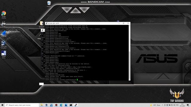The image size is (191, 107).
Task: Click the PuTTY scrollbar down arrow
Action: click(129, 80)
